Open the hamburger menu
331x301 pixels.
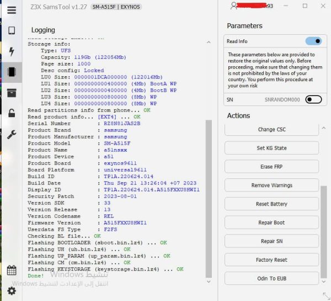(x=12, y=10)
